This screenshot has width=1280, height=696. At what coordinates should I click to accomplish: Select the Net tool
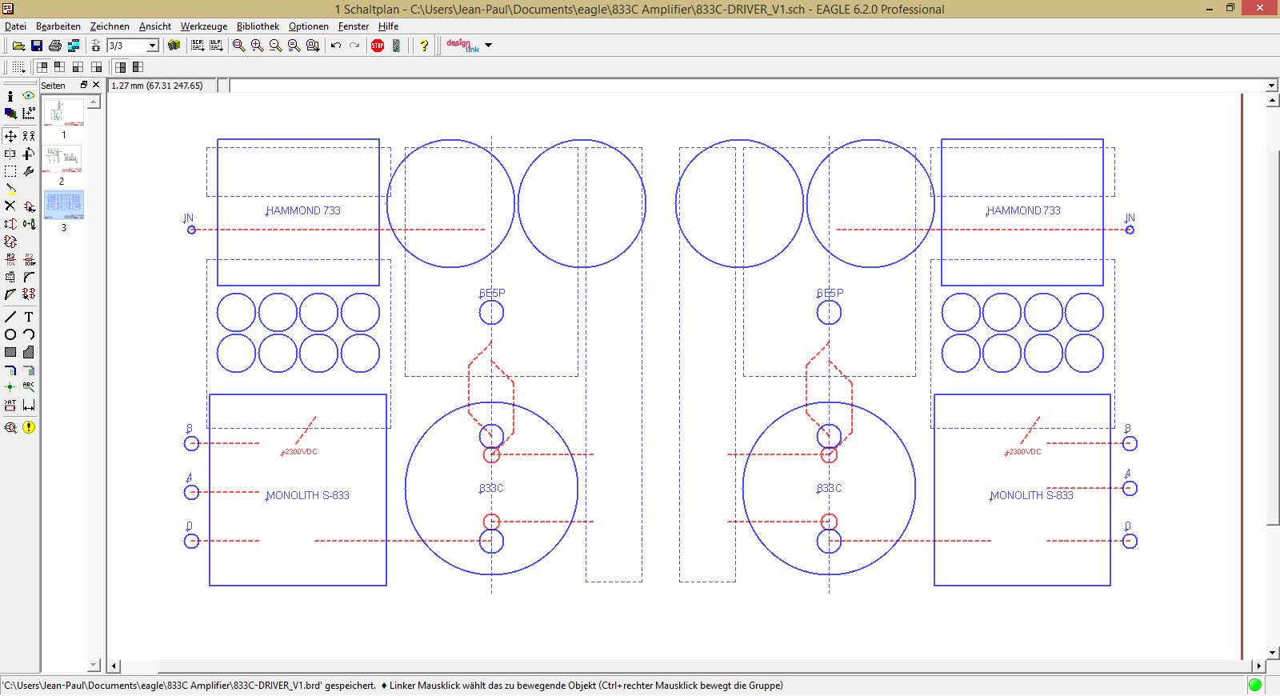(29, 370)
